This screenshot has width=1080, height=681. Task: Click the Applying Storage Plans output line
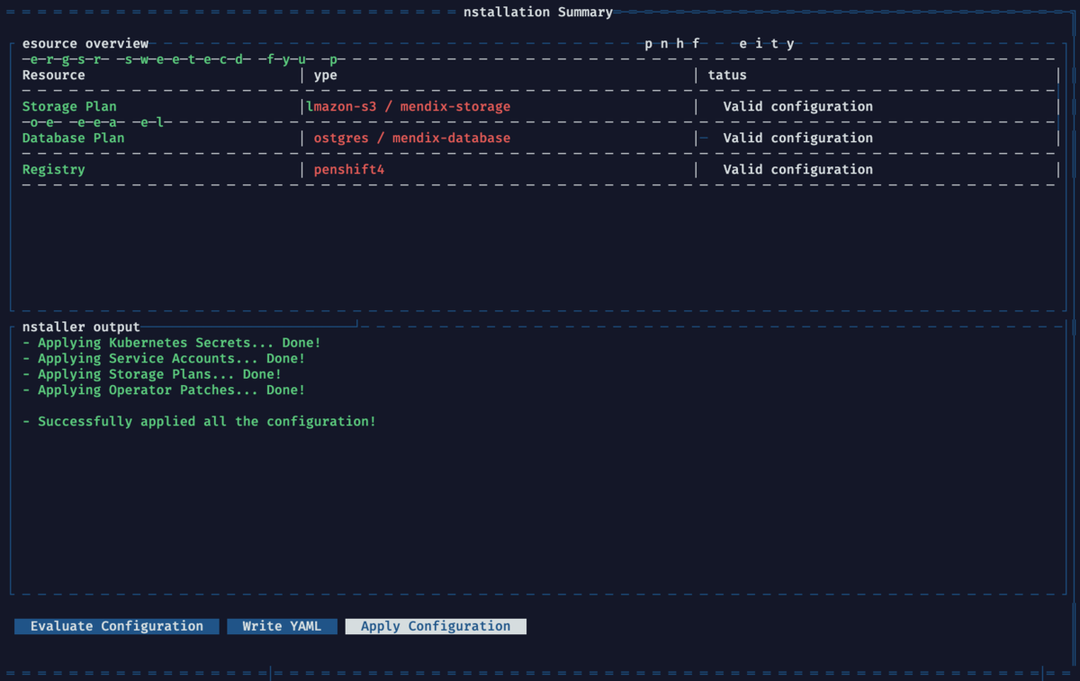tap(152, 375)
